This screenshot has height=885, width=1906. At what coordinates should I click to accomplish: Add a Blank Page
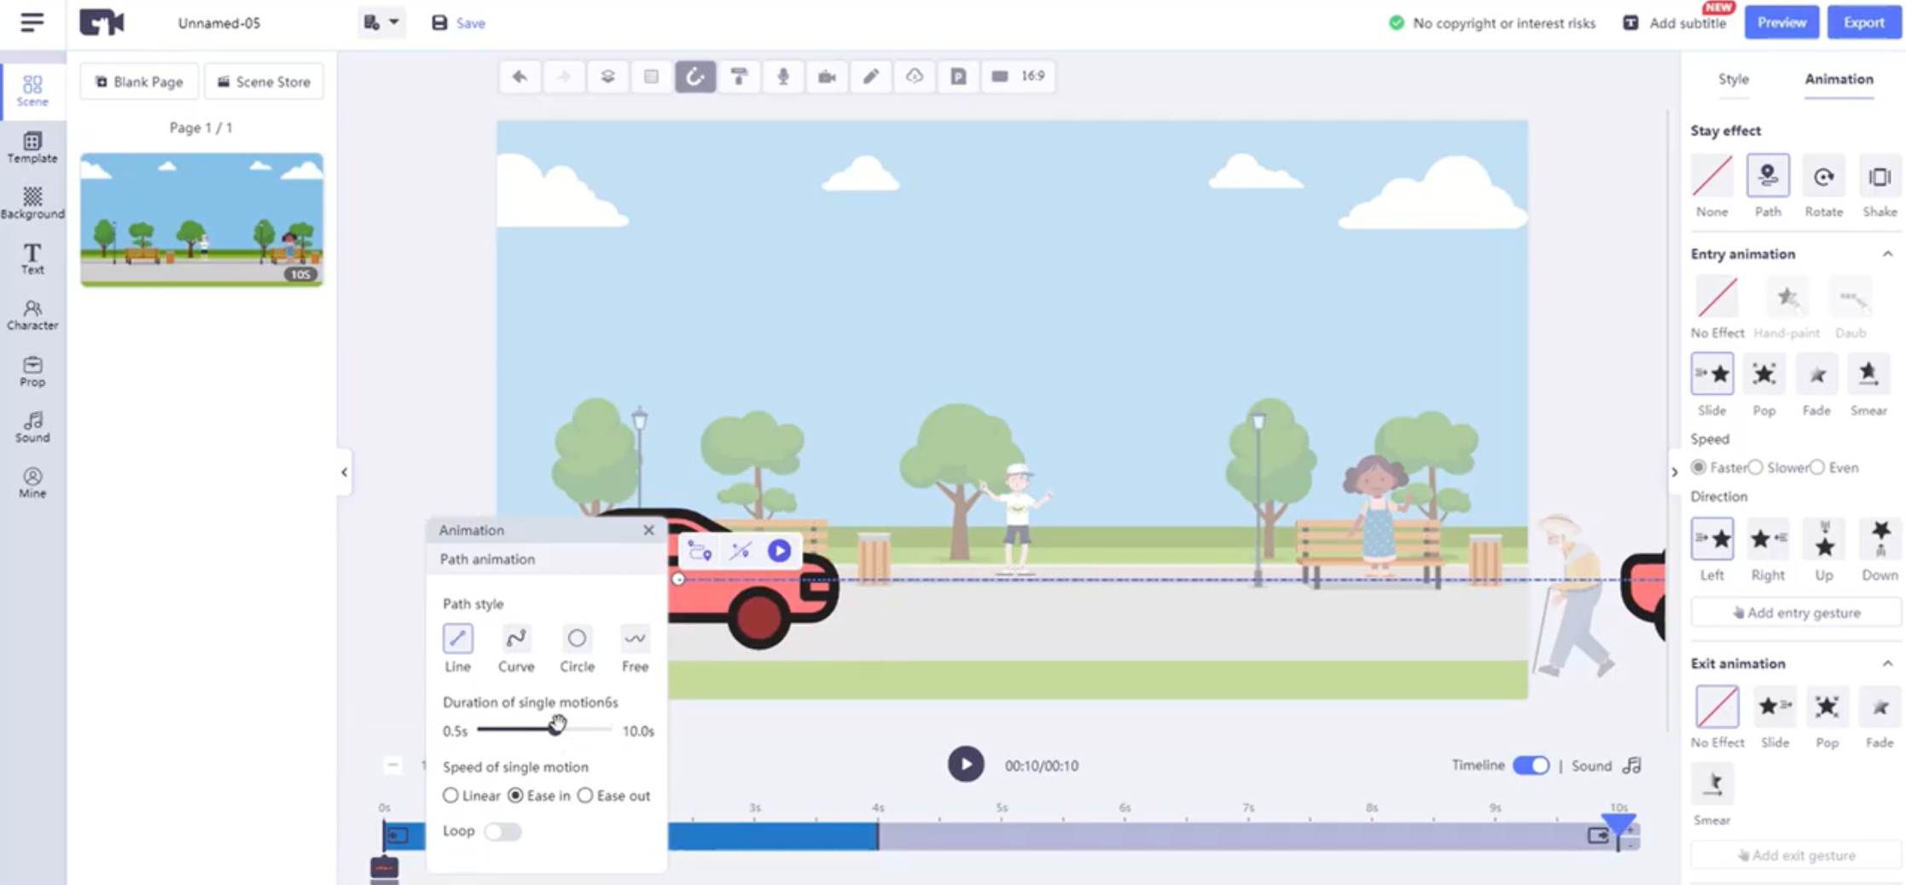click(x=139, y=82)
